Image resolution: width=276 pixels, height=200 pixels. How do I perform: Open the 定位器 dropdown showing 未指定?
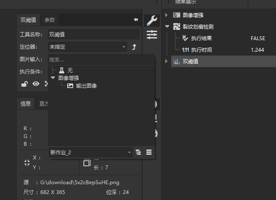click(x=87, y=47)
